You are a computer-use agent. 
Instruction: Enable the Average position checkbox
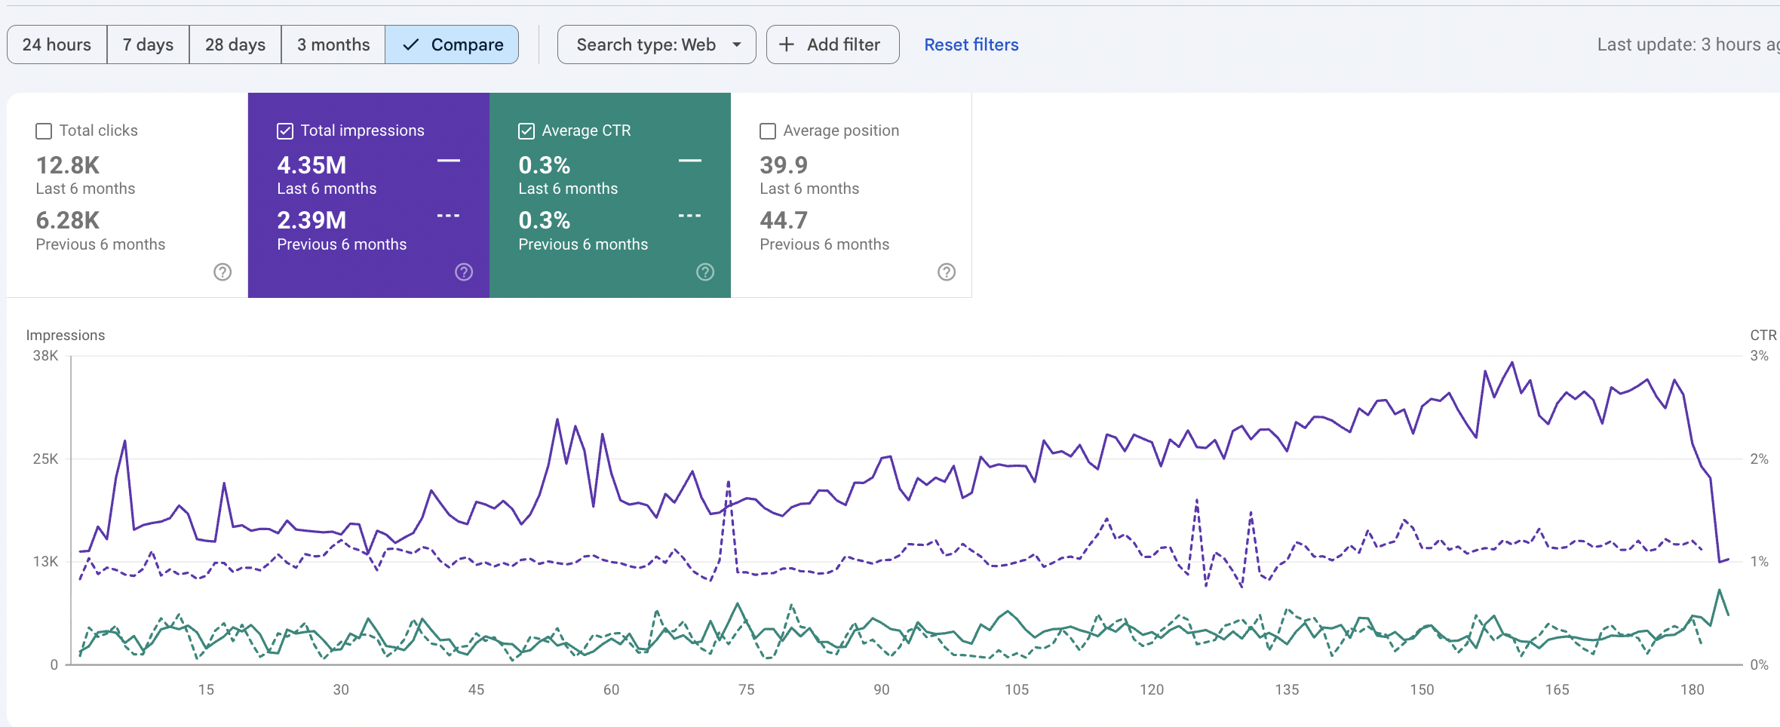(x=768, y=131)
